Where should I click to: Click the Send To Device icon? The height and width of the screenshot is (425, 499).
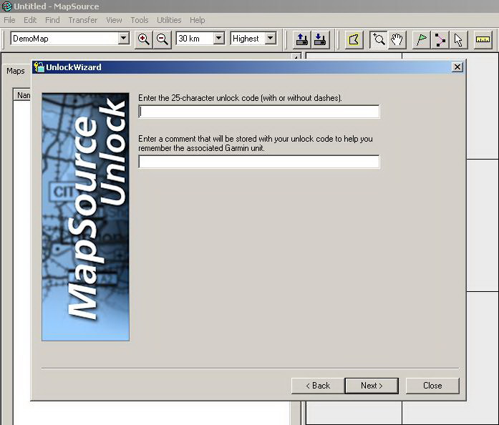pos(301,39)
